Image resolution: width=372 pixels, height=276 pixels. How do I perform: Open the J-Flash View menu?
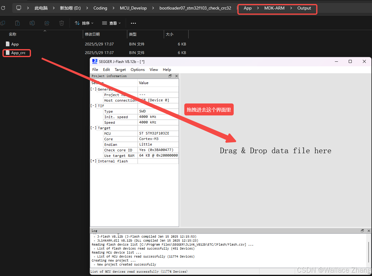(x=154, y=70)
